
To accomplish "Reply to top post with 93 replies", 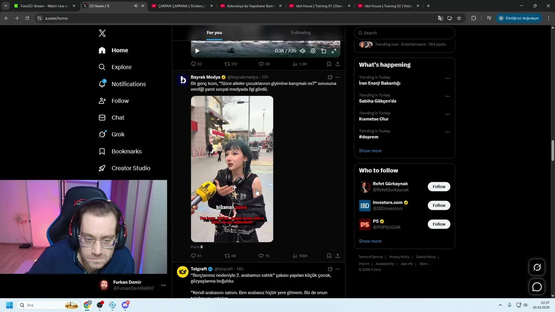I will [196, 64].
